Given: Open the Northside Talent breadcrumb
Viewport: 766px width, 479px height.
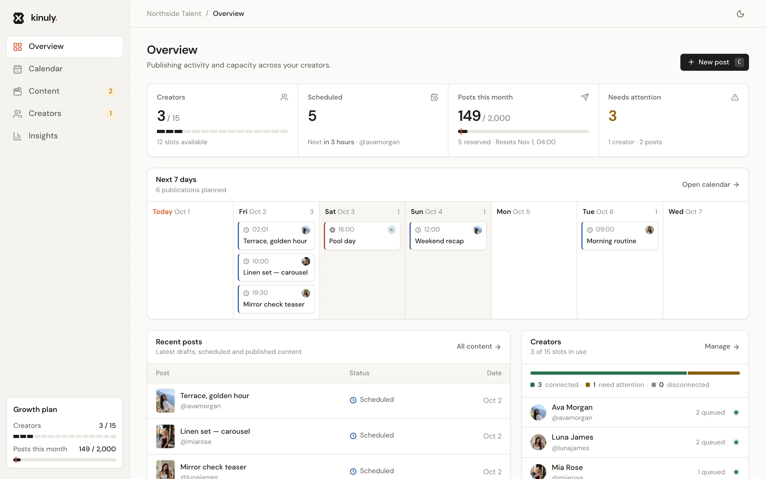Looking at the screenshot, I should [174, 14].
